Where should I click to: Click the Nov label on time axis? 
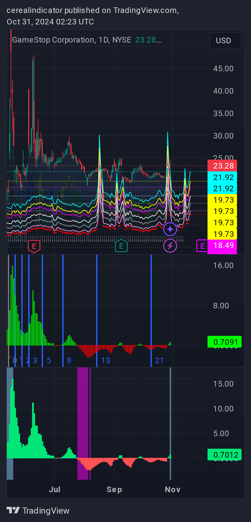173,489
